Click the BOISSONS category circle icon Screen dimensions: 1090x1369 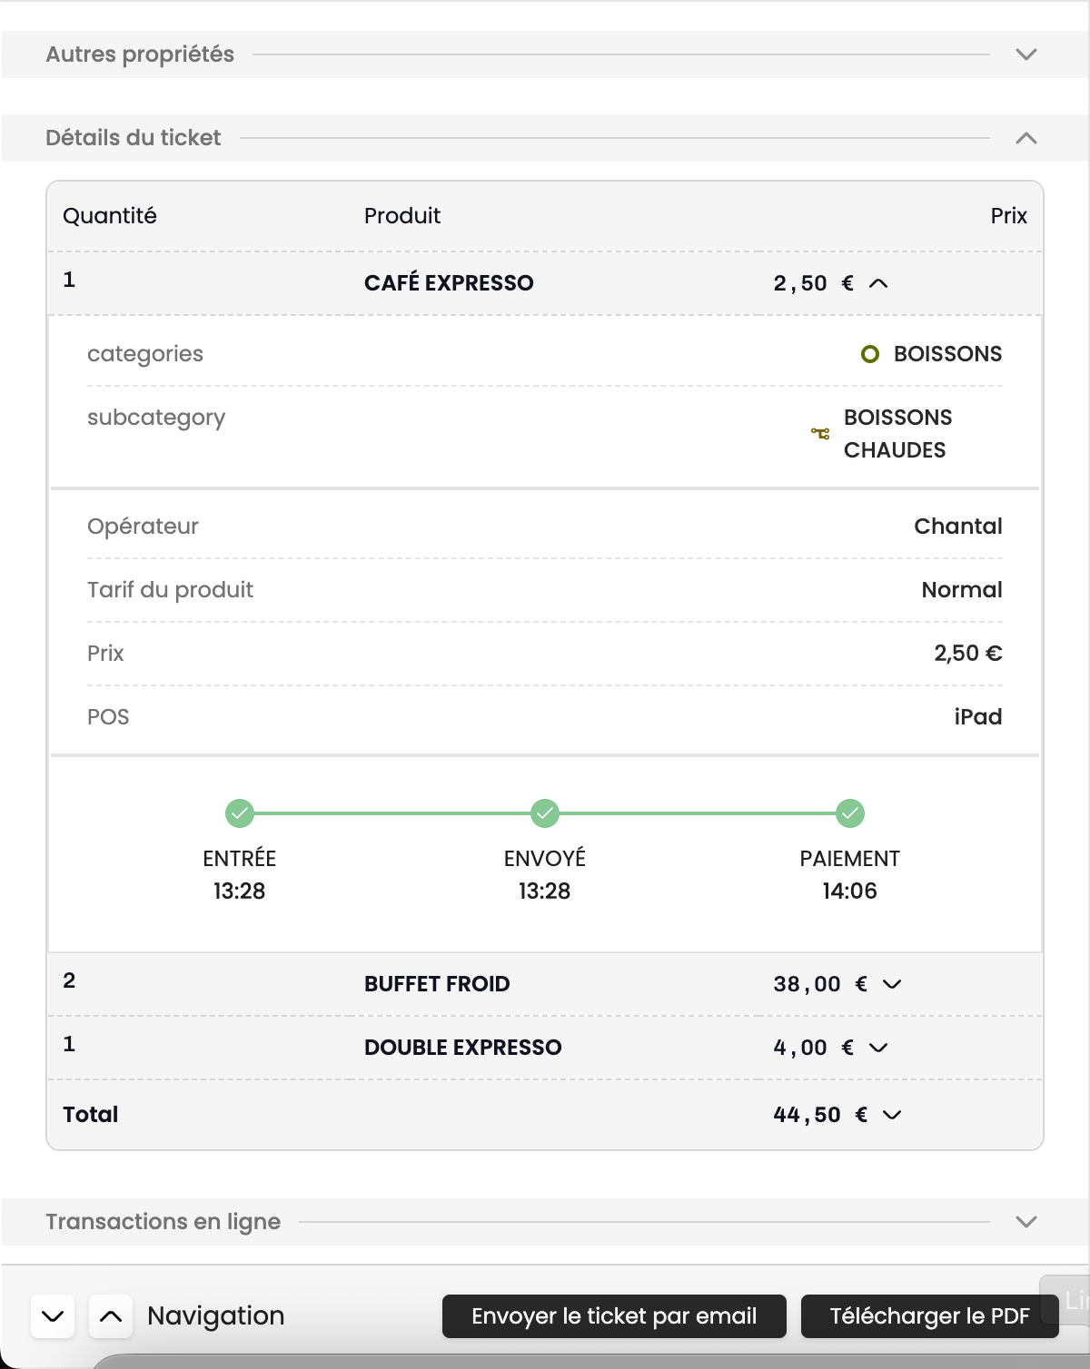click(x=870, y=354)
